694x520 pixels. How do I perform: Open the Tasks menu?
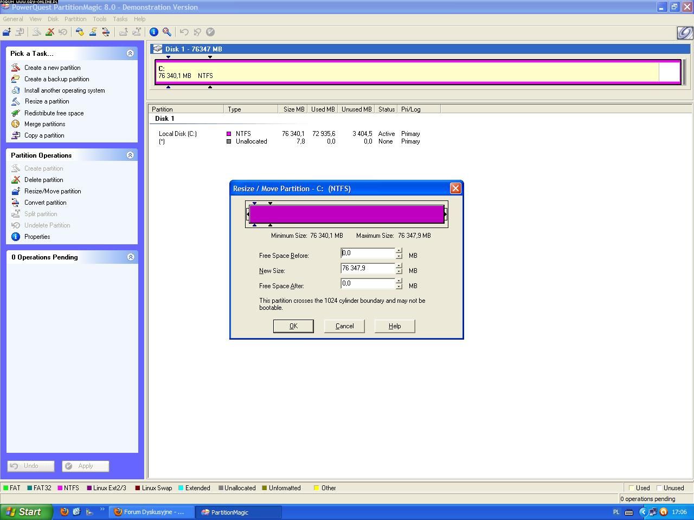pyautogui.click(x=120, y=19)
